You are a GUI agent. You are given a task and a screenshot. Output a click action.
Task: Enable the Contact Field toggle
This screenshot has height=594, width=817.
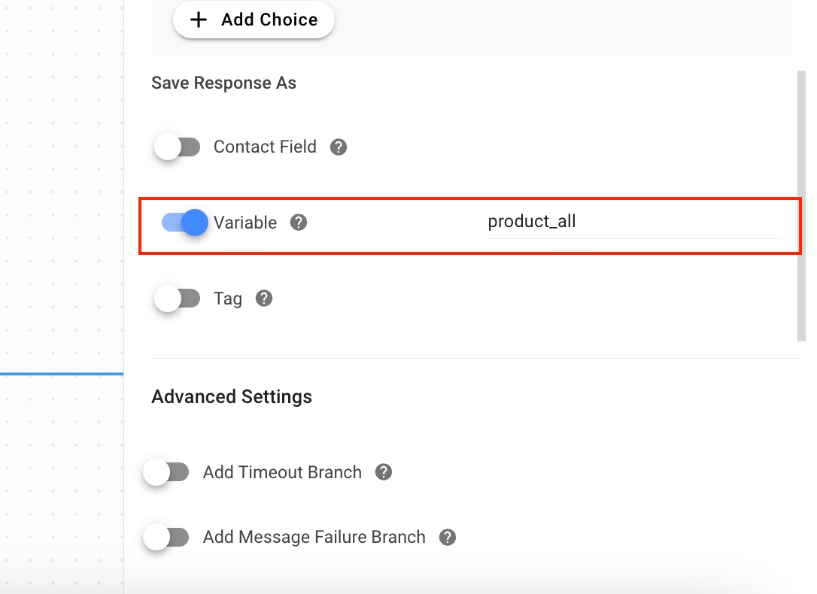pyautogui.click(x=178, y=147)
